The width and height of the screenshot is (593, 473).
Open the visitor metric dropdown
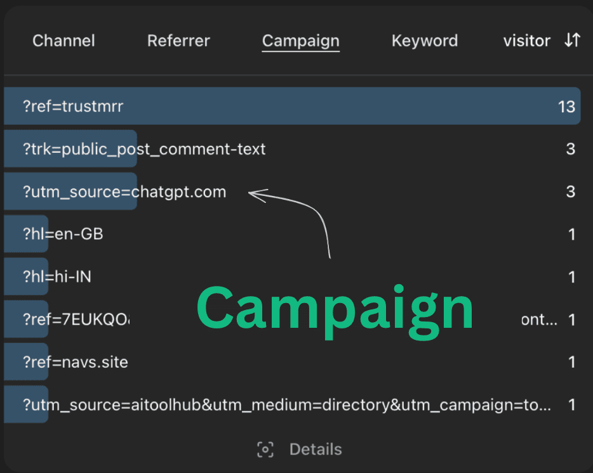tap(526, 41)
